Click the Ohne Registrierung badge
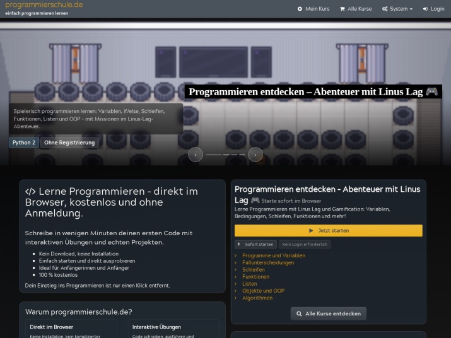451x338 pixels. (x=69, y=143)
